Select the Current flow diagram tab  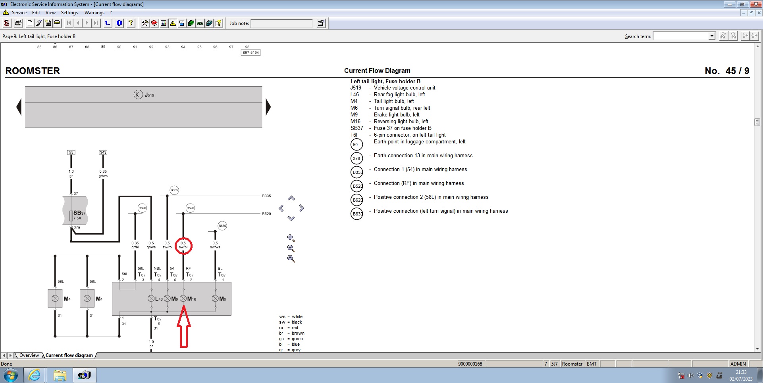pos(69,355)
